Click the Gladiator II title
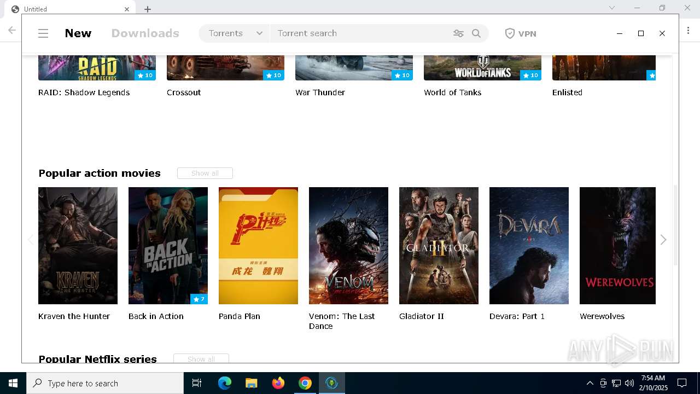 coord(421,316)
